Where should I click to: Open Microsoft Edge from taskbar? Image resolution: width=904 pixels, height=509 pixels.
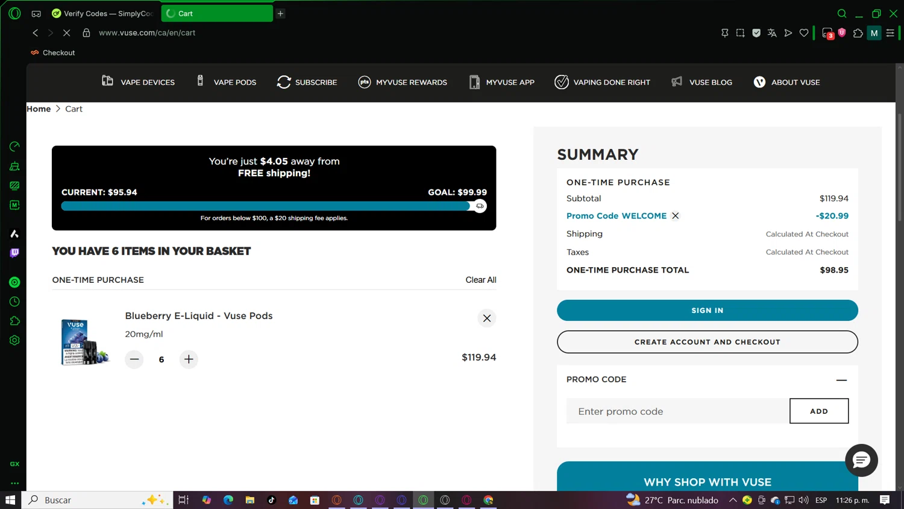(x=228, y=500)
